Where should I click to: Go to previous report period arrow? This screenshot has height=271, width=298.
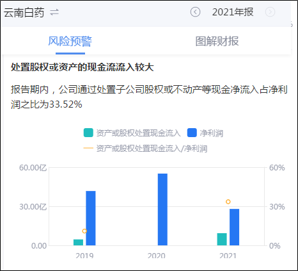pos(195,12)
